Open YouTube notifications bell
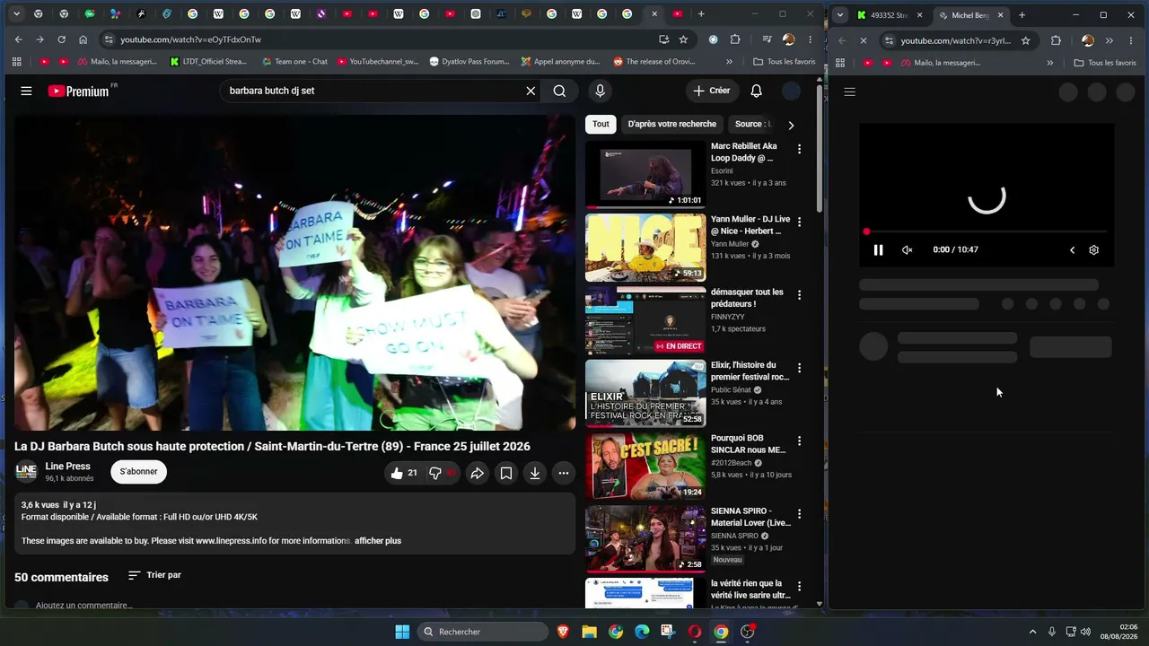Screen dimensions: 1149x646 [x=756, y=91]
